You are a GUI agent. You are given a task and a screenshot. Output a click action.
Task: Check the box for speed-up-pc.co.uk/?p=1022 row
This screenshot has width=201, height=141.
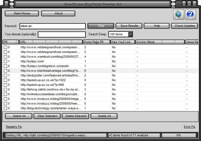point(5,80)
